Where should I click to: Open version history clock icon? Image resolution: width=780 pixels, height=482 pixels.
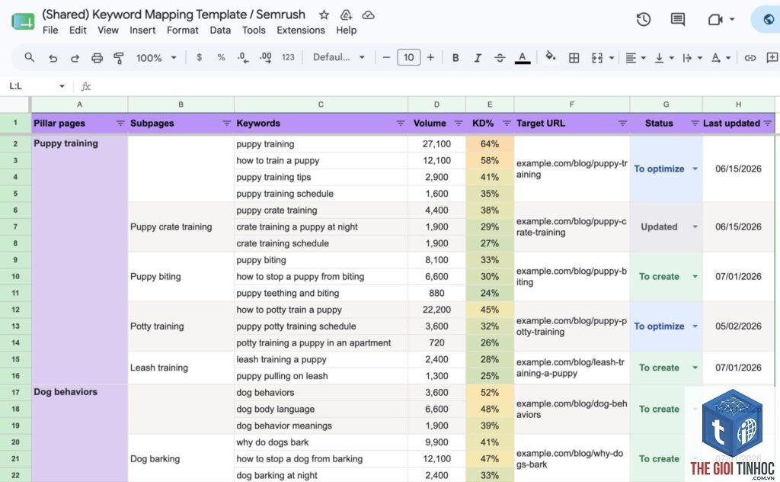tap(644, 19)
